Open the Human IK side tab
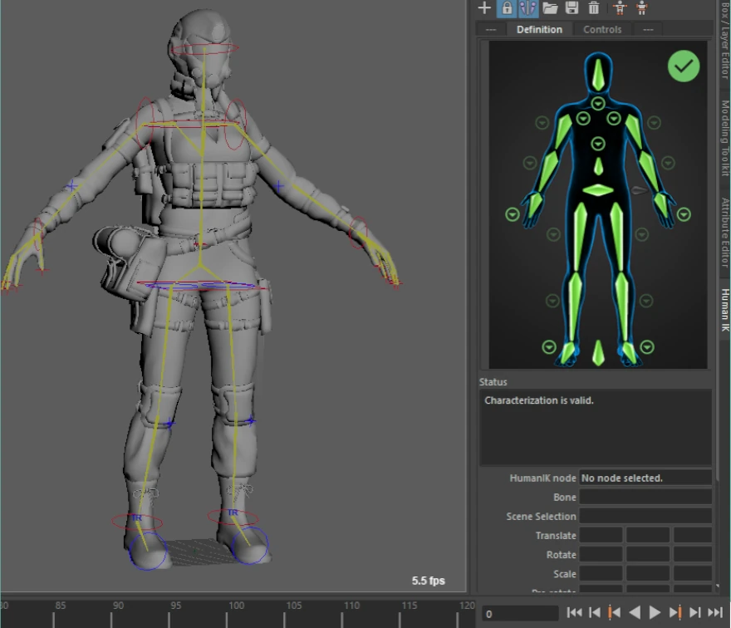731x628 pixels. pyautogui.click(x=724, y=310)
